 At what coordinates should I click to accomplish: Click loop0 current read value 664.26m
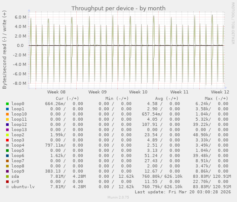(x=55, y=104)
